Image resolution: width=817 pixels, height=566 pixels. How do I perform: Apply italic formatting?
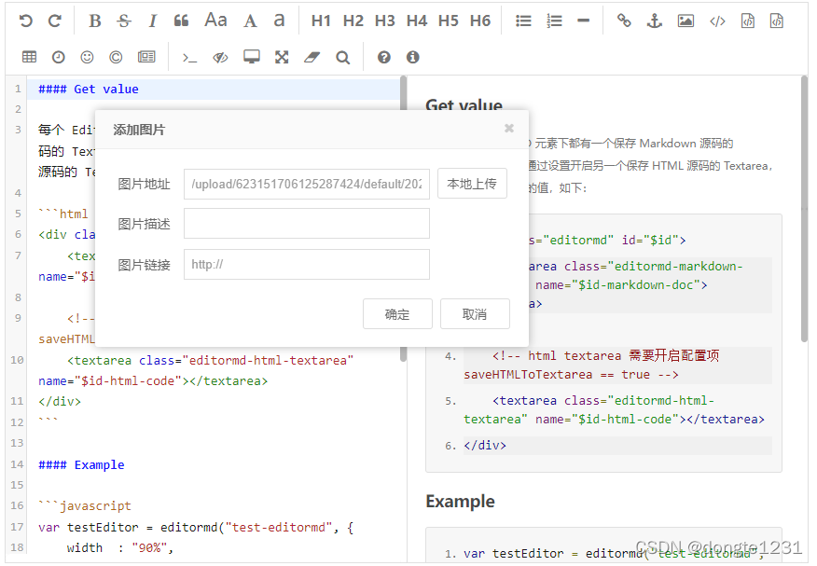point(152,21)
